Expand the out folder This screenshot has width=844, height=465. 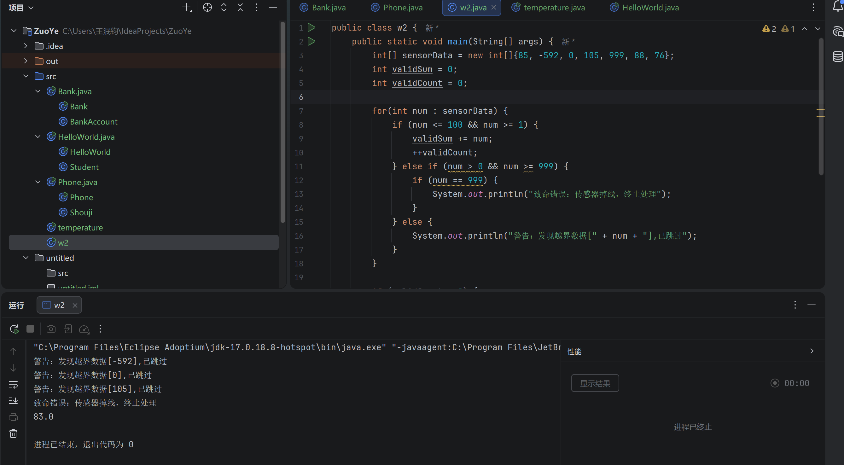pos(26,61)
